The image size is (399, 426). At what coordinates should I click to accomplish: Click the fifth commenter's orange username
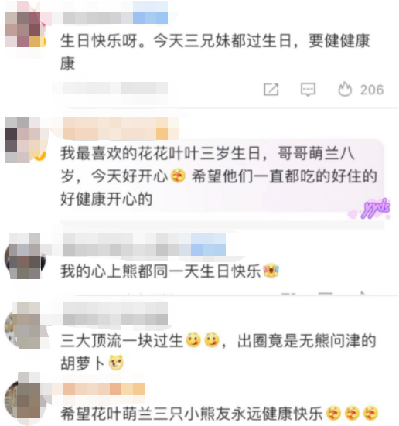click(x=104, y=390)
